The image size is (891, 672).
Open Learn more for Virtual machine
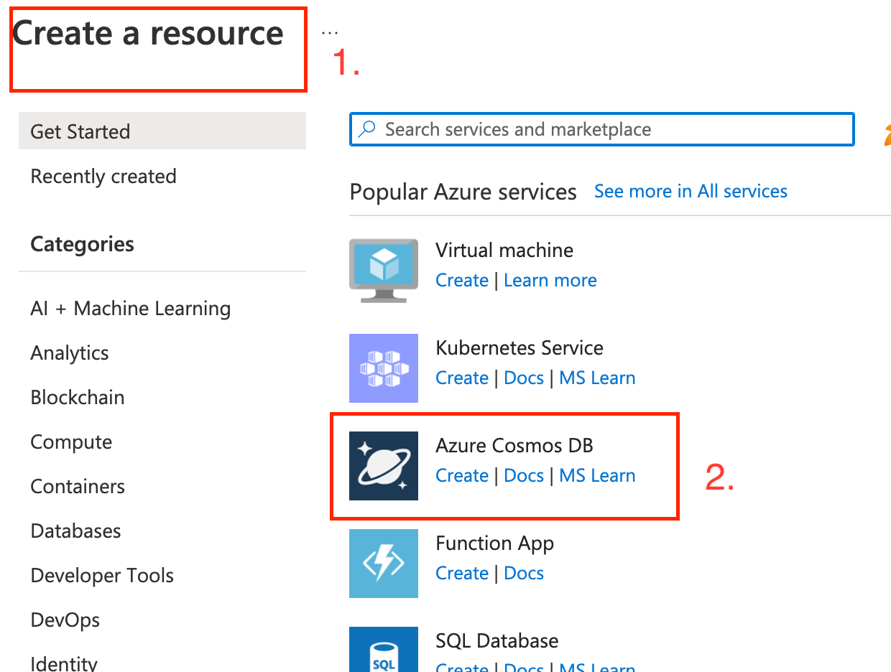[x=550, y=280]
